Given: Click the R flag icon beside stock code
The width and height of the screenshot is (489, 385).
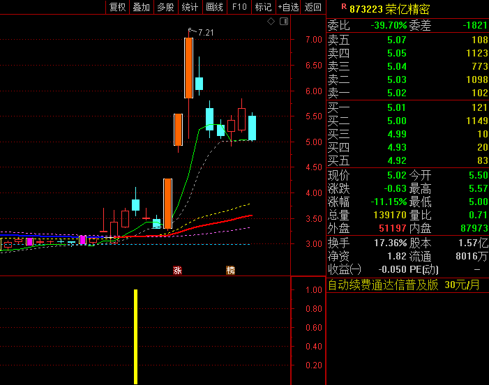Looking at the screenshot, I should pos(344,6).
